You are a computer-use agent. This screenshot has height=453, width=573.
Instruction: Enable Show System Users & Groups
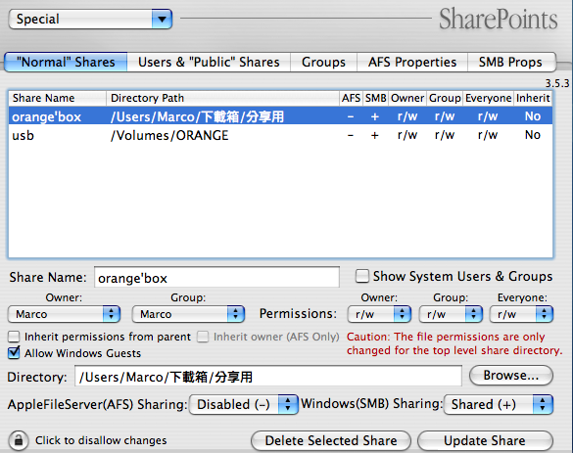click(x=362, y=276)
